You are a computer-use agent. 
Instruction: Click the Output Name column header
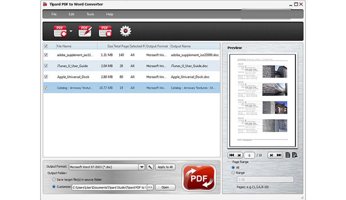point(195,46)
